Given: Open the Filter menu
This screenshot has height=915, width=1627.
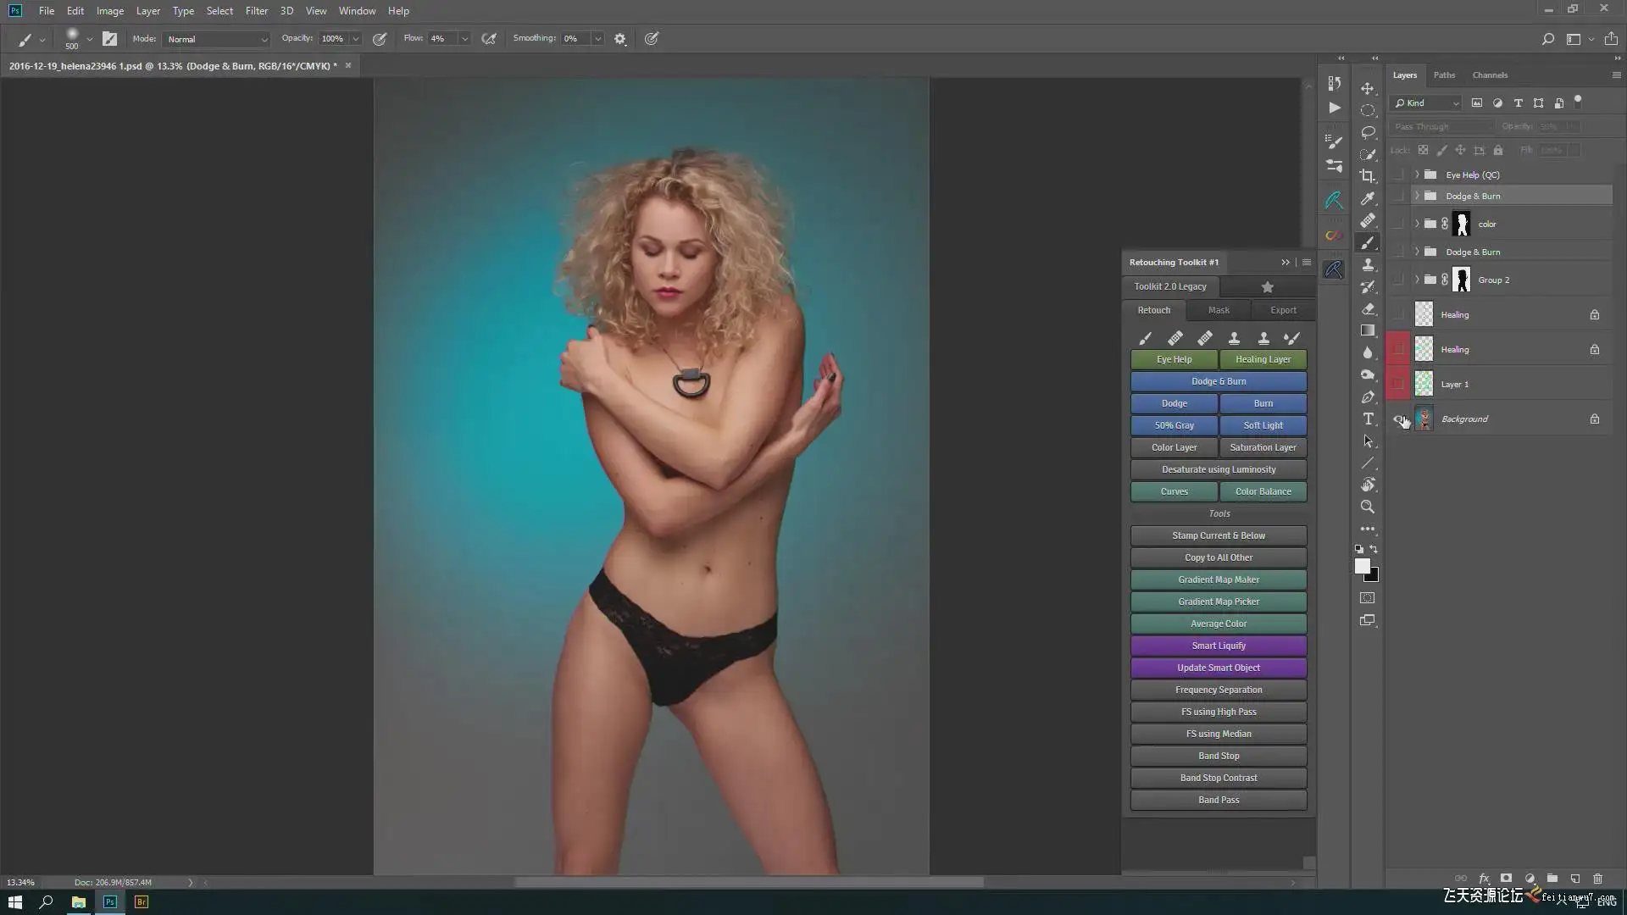Looking at the screenshot, I should (256, 11).
